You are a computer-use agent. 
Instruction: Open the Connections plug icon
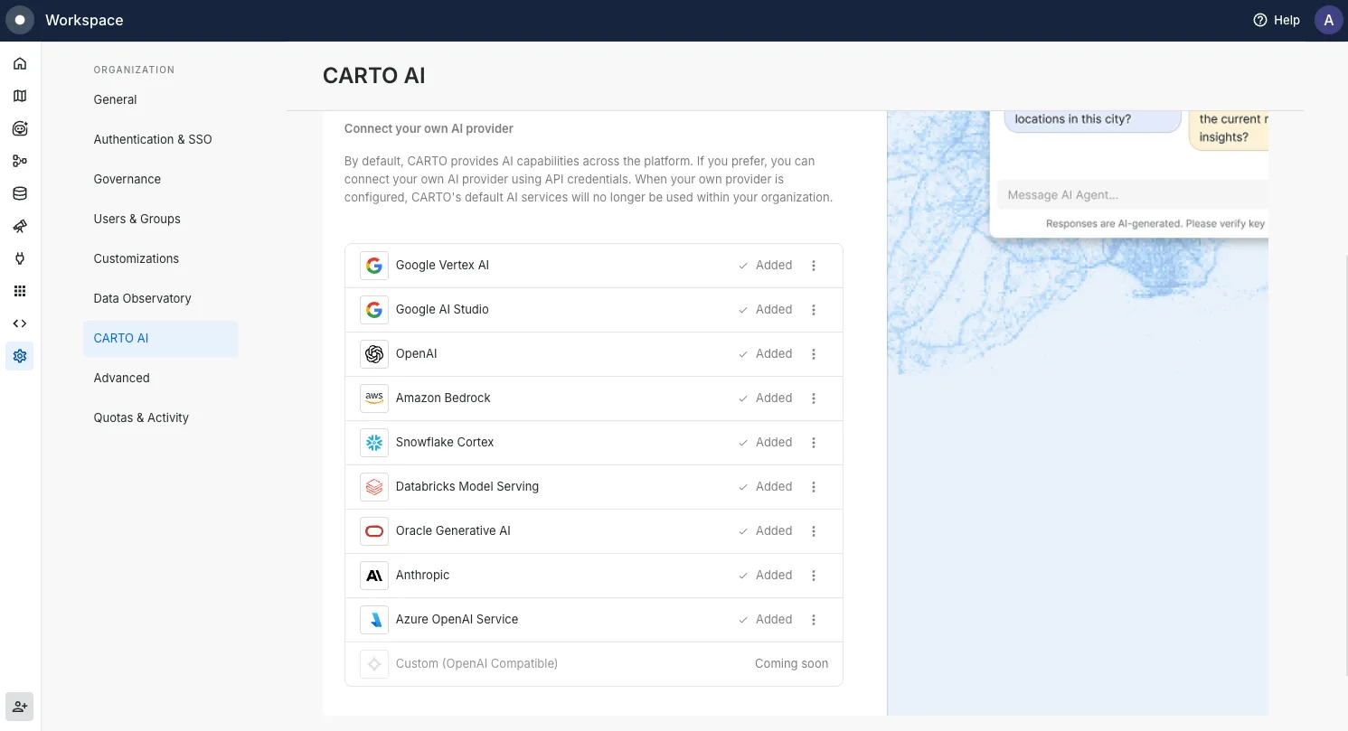coord(19,258)
